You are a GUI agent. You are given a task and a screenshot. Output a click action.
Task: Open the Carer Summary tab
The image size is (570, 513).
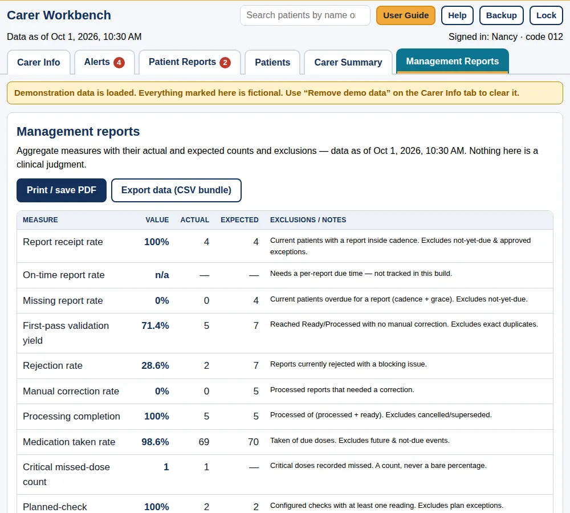click(348, 62)
